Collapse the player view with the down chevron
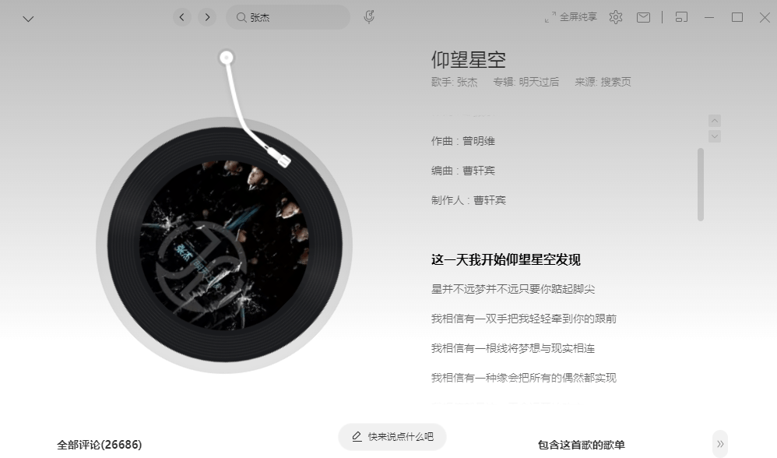This screenshot has height=458, width=777. click(28, 19)
